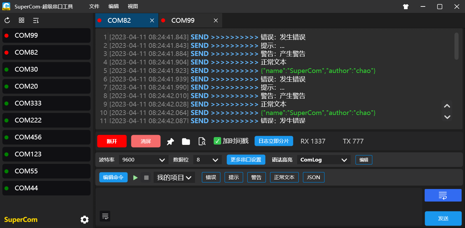Open the log folder
Viewport: 465px width, 228px height.
click(x=186, y=141)
